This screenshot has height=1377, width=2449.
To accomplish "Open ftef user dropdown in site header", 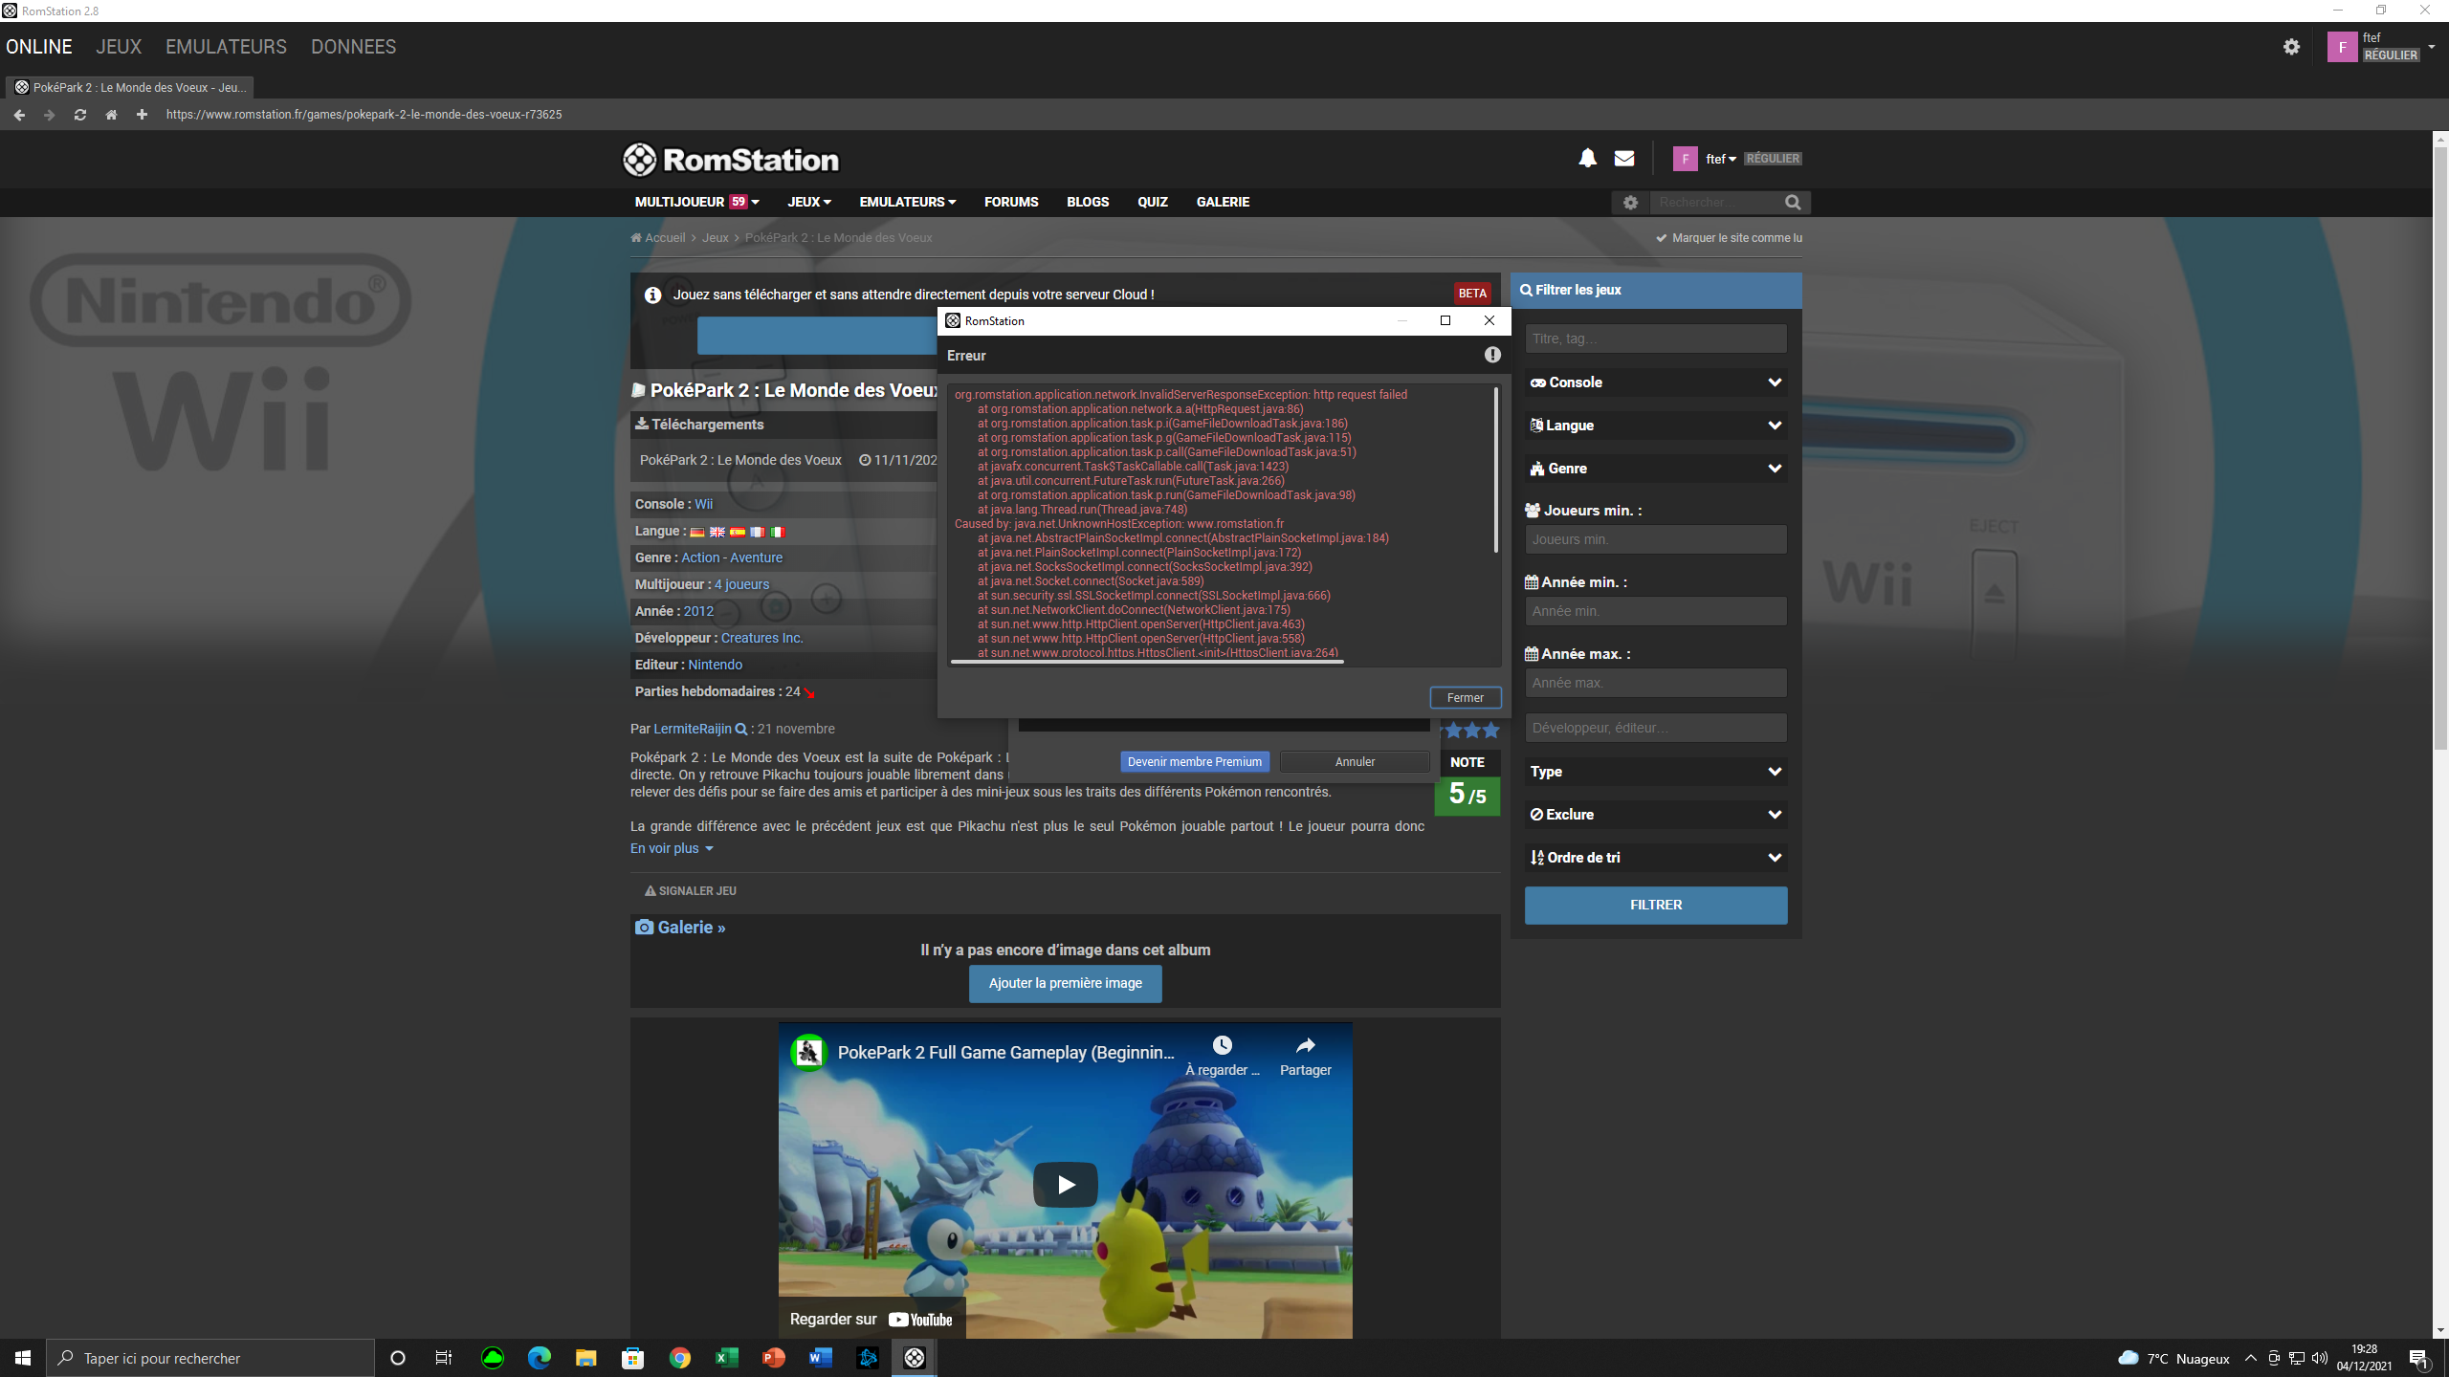I will [1721, 159].
